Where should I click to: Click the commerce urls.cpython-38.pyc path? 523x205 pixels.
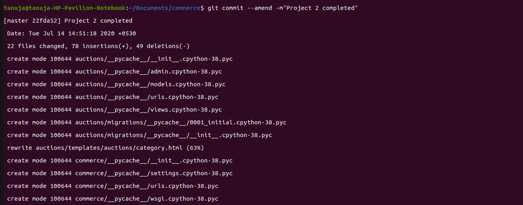(146, 186)
